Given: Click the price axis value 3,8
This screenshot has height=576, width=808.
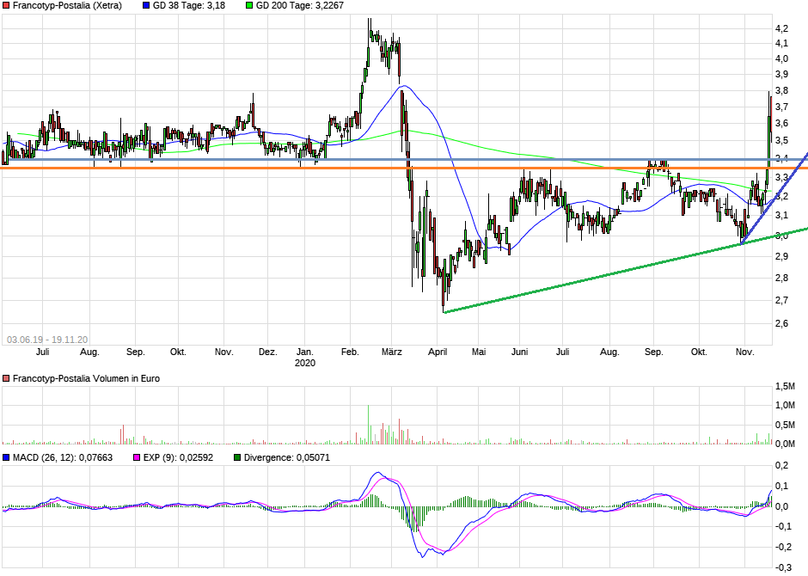Looking at the screenshot, I should 781,91.
